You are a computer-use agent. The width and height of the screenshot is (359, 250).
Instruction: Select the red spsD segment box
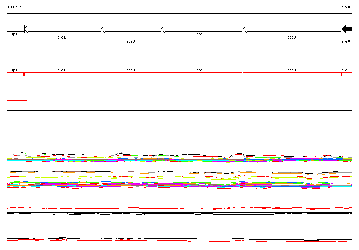(x=131, y=74)
